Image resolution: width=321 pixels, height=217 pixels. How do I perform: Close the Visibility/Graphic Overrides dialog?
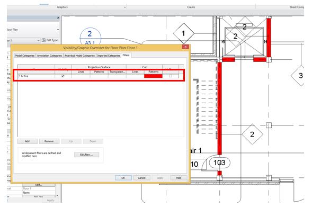pyautogui.click(x=185, y=47)
